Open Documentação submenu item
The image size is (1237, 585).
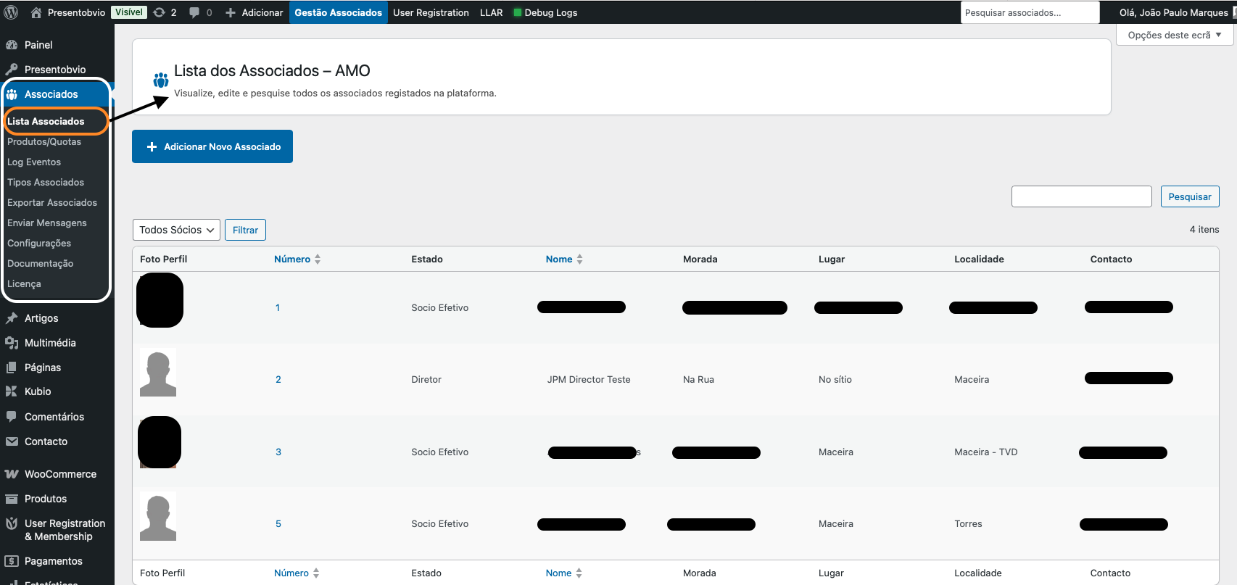coord(41,263)
